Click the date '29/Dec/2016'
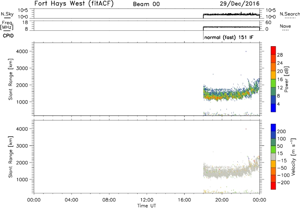Viewport: 300px width, 208px height. coord(240,4)
